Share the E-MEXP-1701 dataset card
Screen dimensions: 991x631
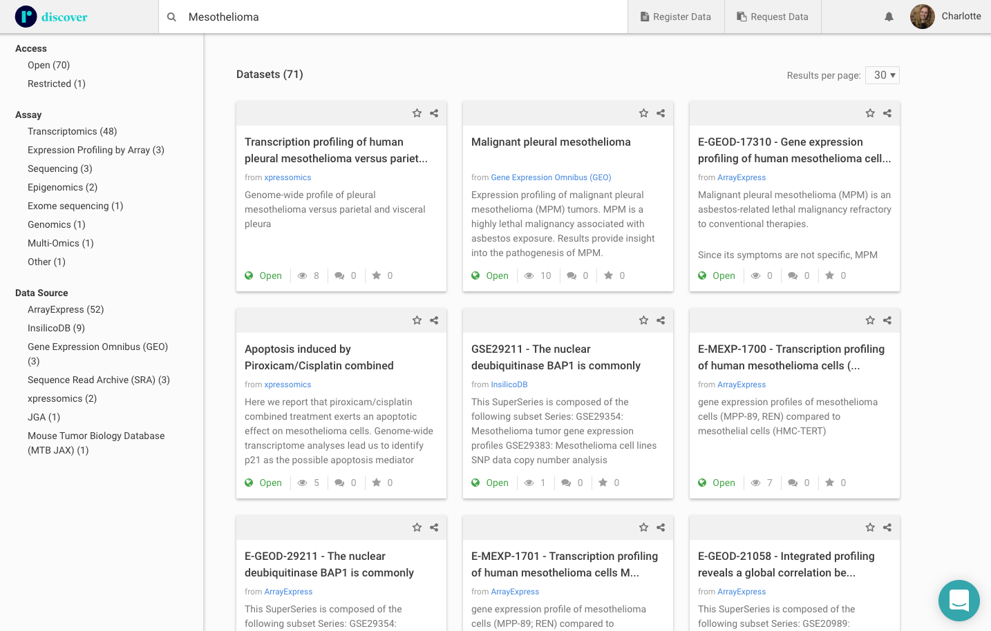click(661, 527)
